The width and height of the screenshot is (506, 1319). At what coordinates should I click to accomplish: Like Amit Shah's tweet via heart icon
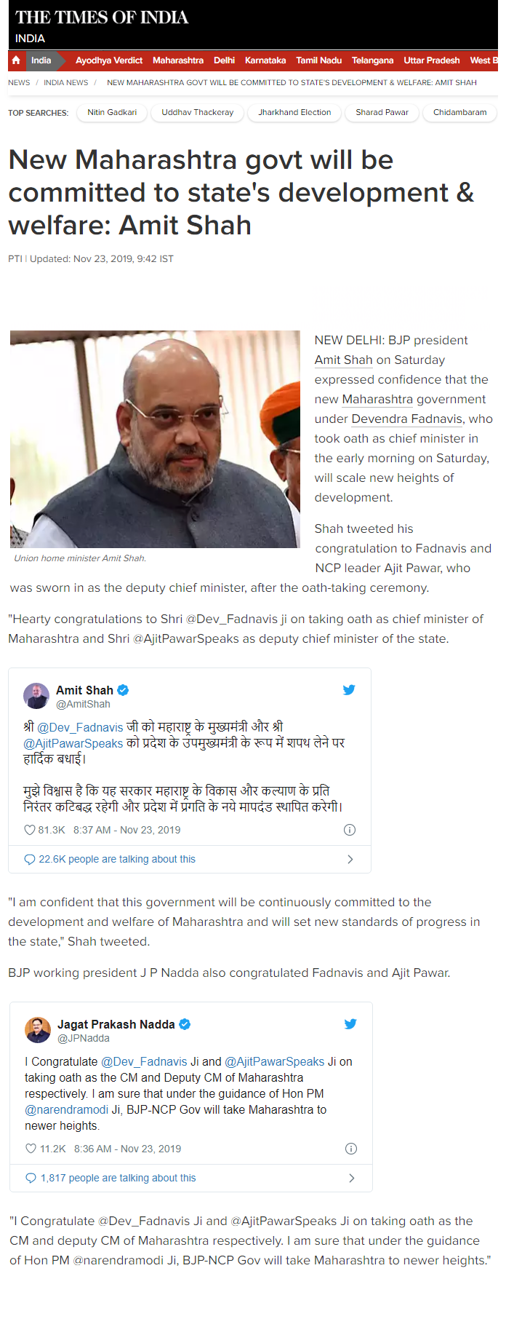(30, 830)
